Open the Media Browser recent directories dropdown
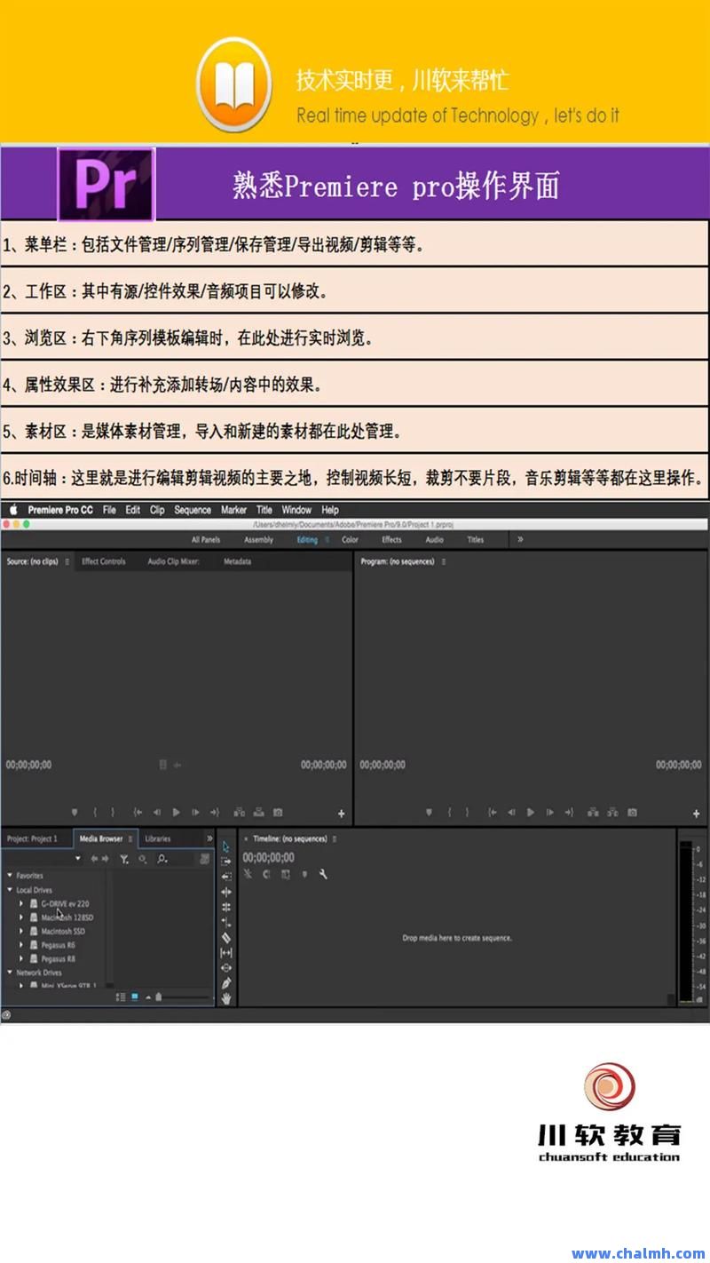The image size is (710, 1263). coord(78,859)
